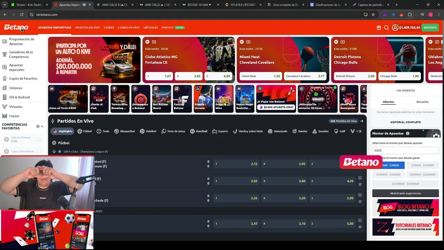The image size is (444, 250).
Task: Select the $500000 - $2500000 win range
Action: pyautogui.click(x=422, y=175)
